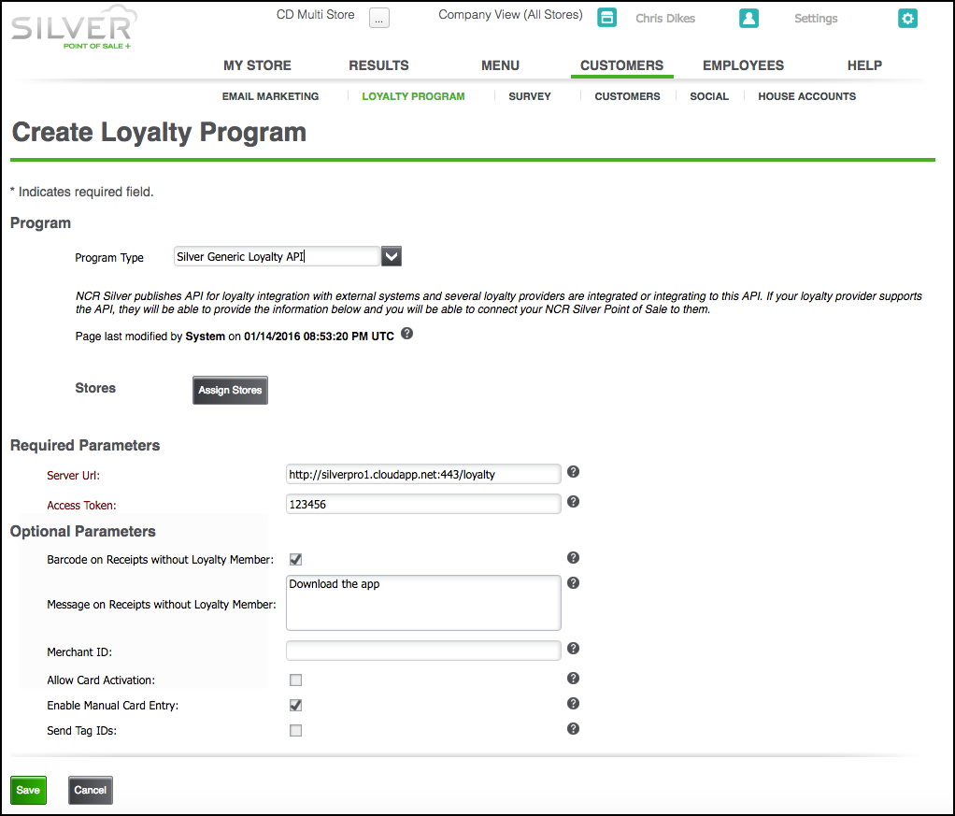
Task: Open the CUSTOMERS submenu item
Action: 627,96
